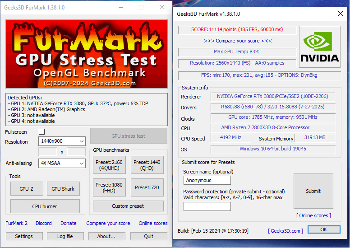Click OS value Windows 10 64-bit build 19045
Viewport: 350px width, 248px height.
click(x=273, y=149)
